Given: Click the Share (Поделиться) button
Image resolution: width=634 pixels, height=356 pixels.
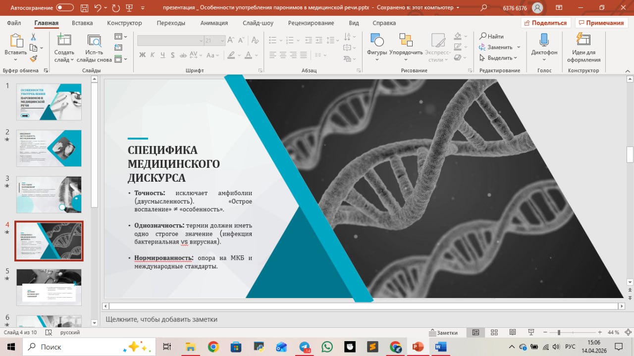Looking at the screenshot, I should coord(546,23).
